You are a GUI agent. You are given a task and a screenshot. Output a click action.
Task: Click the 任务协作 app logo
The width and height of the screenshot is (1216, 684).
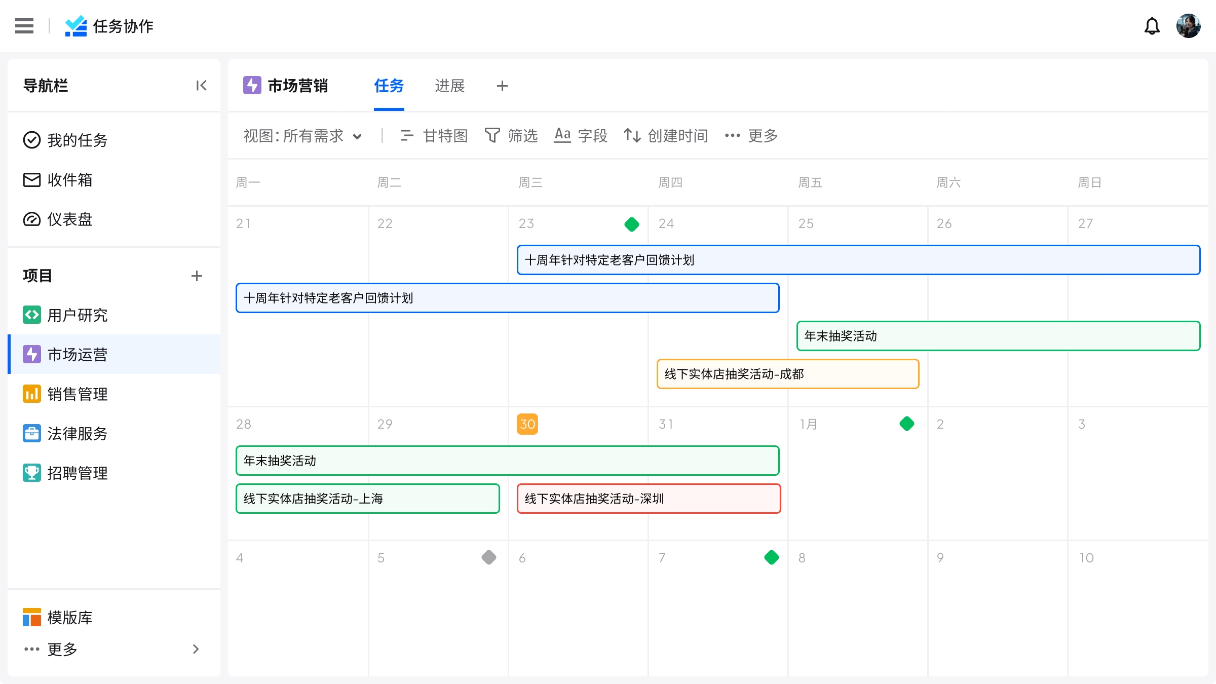click(x=76, y=26)
